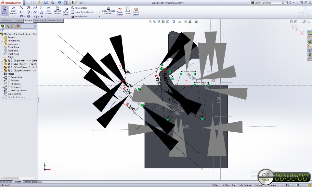The image size is (312, 187).
Task: Create a new document
Action: point(32,3)
